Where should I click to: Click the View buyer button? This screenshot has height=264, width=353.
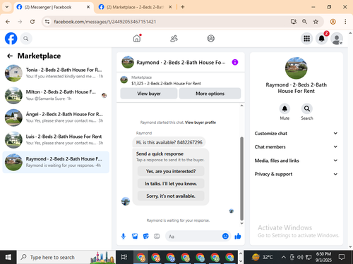click(x=149, y=94)
